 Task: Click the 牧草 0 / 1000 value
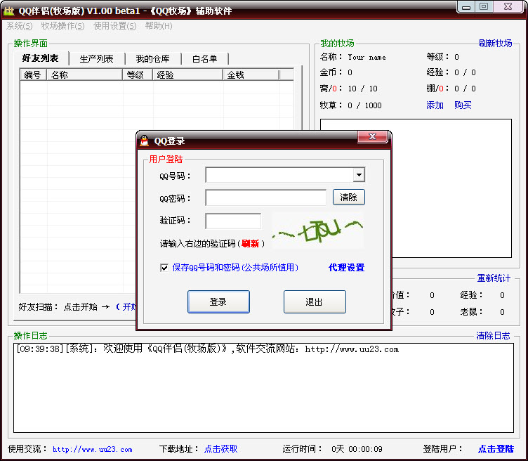click(x=364, y=105)
